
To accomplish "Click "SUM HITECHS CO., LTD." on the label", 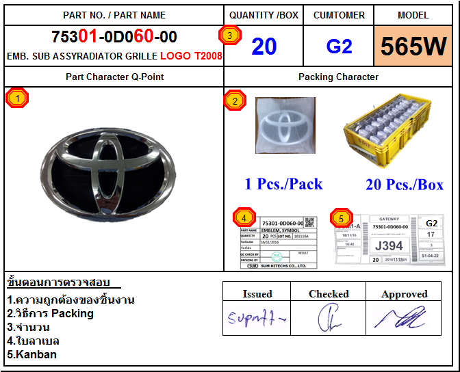I will 283,266.
